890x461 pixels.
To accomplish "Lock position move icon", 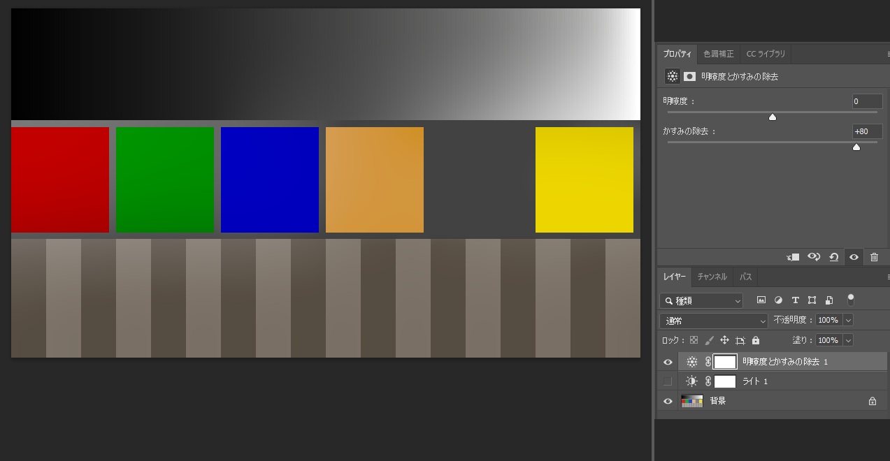I will coord(724,340).
